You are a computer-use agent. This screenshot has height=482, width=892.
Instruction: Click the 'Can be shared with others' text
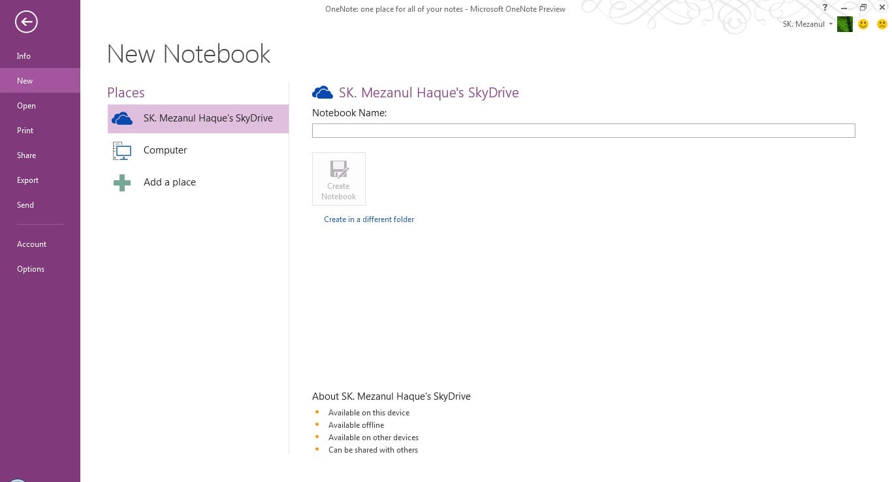(x=373, y=450)
